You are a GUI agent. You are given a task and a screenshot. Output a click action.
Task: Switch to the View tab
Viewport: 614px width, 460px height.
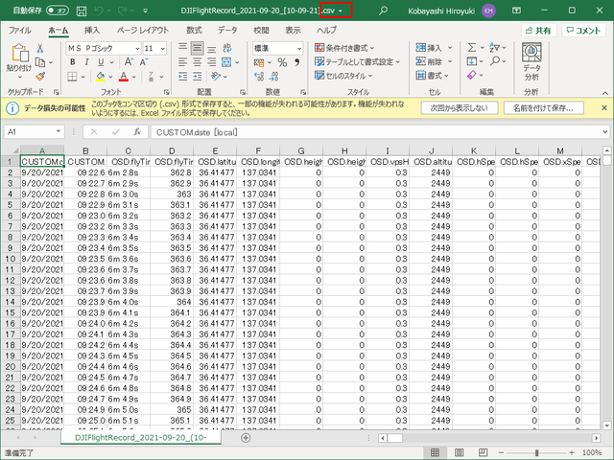tap(293, 30)
